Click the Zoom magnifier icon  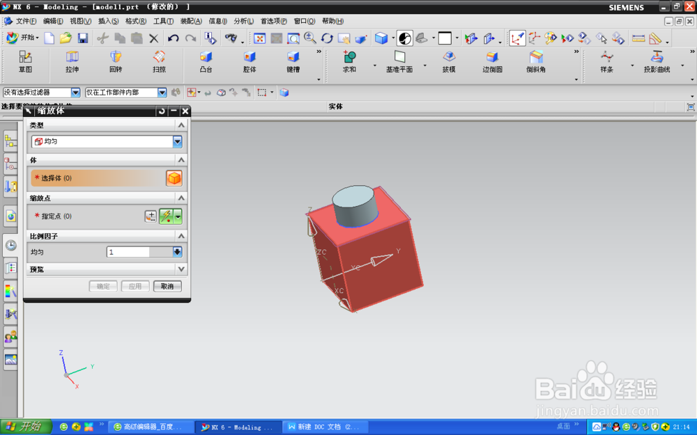point(310,38)
